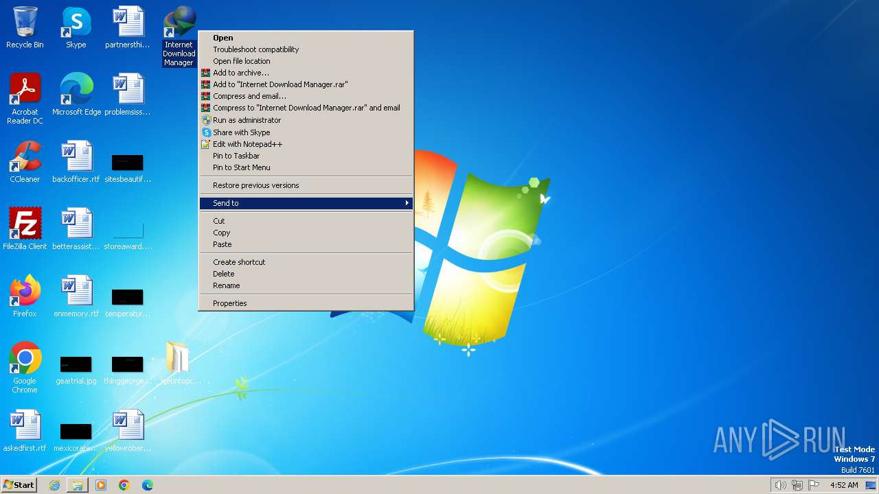Choose Pin to Start Menu
This screenshot has width=879, height=494.
pos(306,167)
